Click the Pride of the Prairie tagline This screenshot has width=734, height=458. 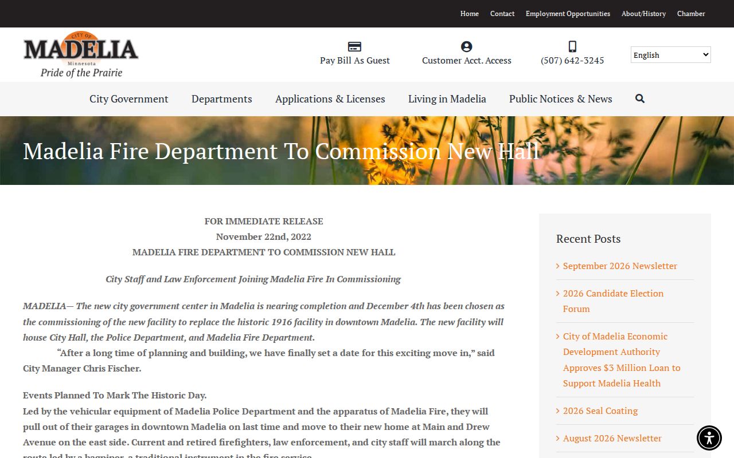(81, 73)
